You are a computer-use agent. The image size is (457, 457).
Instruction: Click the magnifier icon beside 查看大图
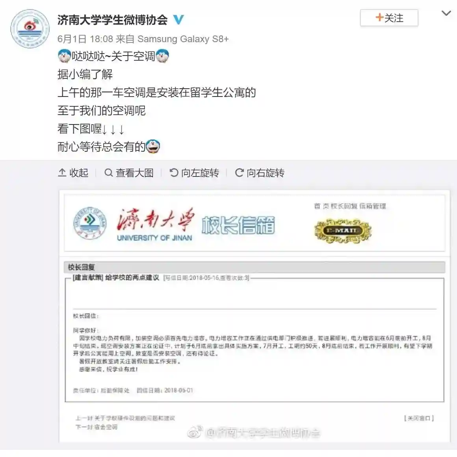(108, 173)
